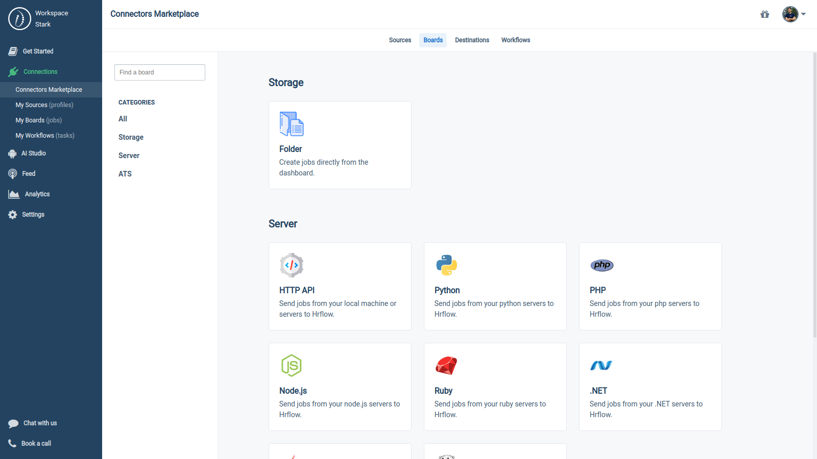Click the Analytics sidebar label
This screenshot has width=817, height=459.
tap(37, 194)
